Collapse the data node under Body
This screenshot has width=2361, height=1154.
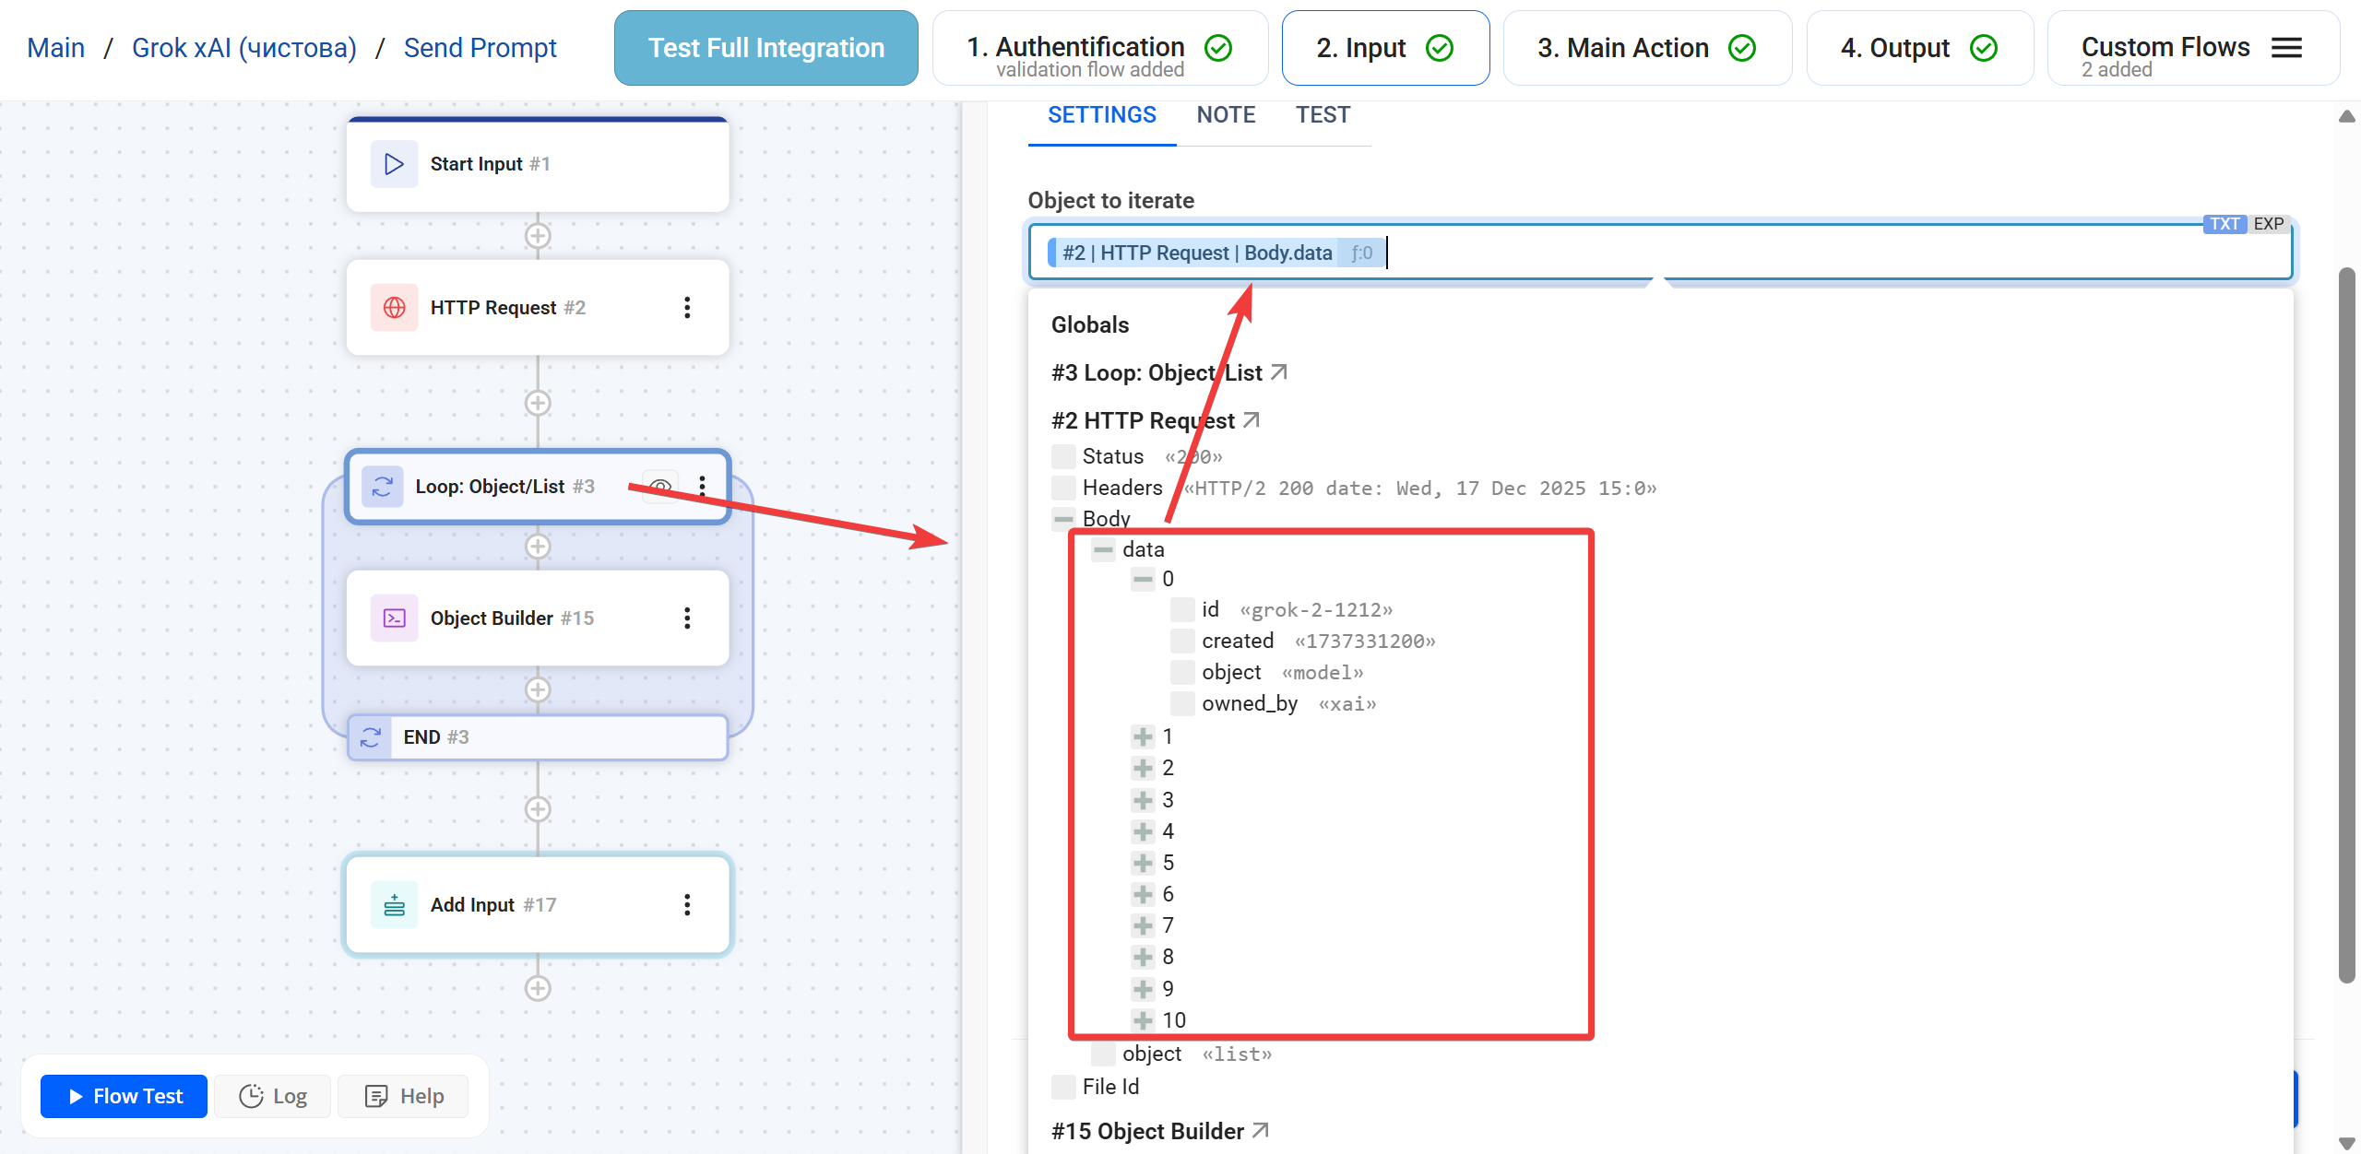coord(1104,548)
